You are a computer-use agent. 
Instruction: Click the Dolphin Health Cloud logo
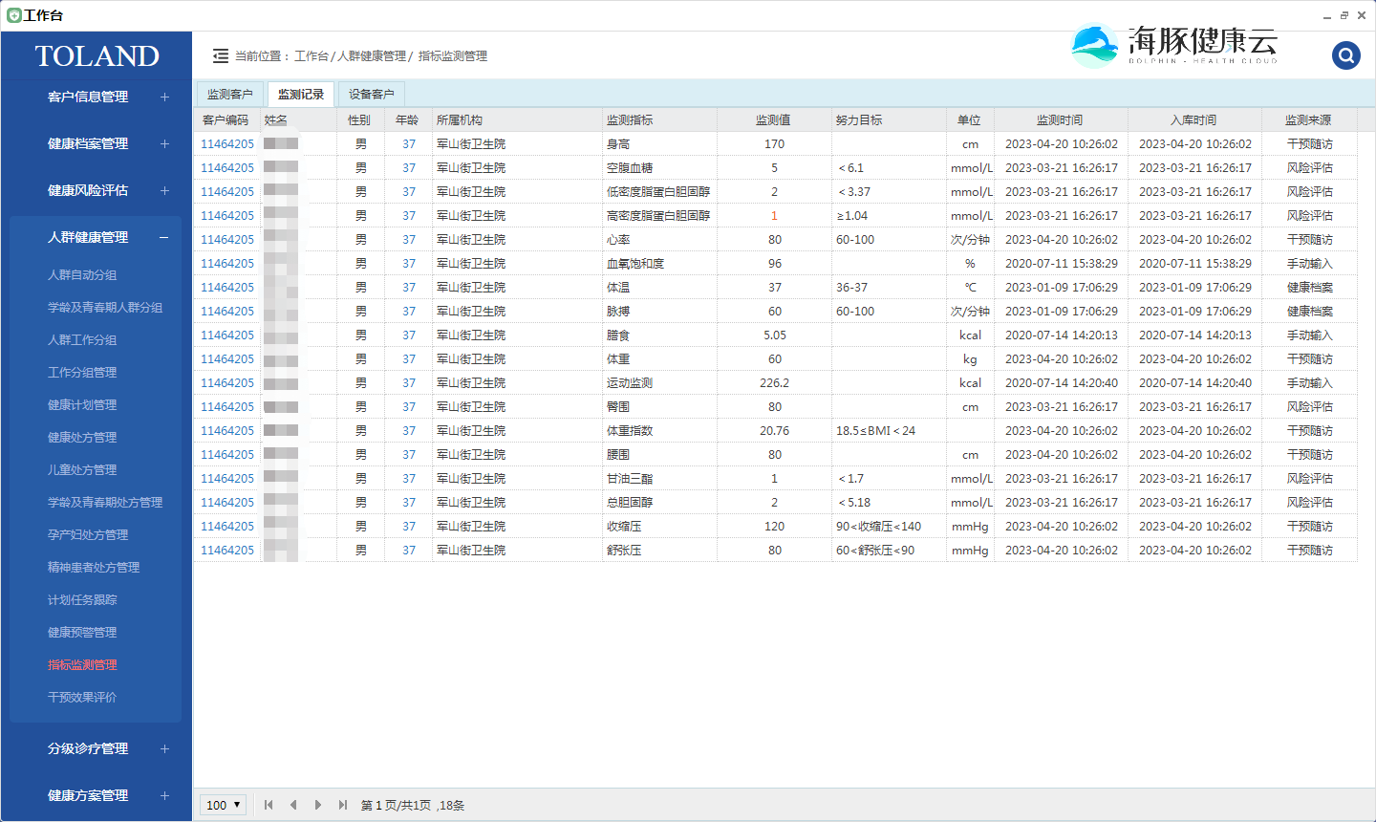(1174, 45)
